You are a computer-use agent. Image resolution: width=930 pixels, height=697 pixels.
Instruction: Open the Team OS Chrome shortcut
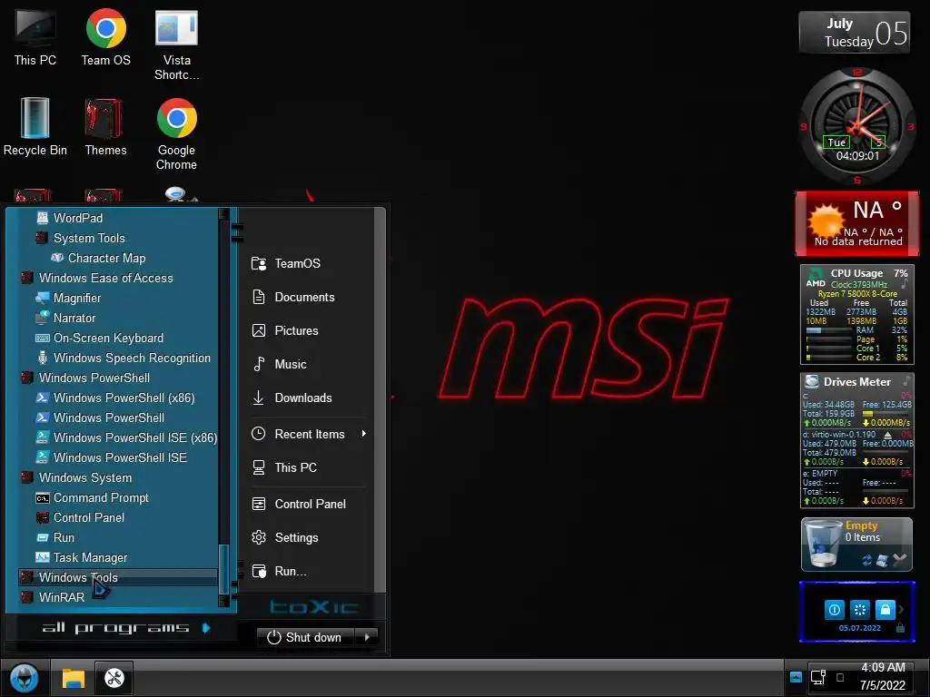tap(105, 38)
